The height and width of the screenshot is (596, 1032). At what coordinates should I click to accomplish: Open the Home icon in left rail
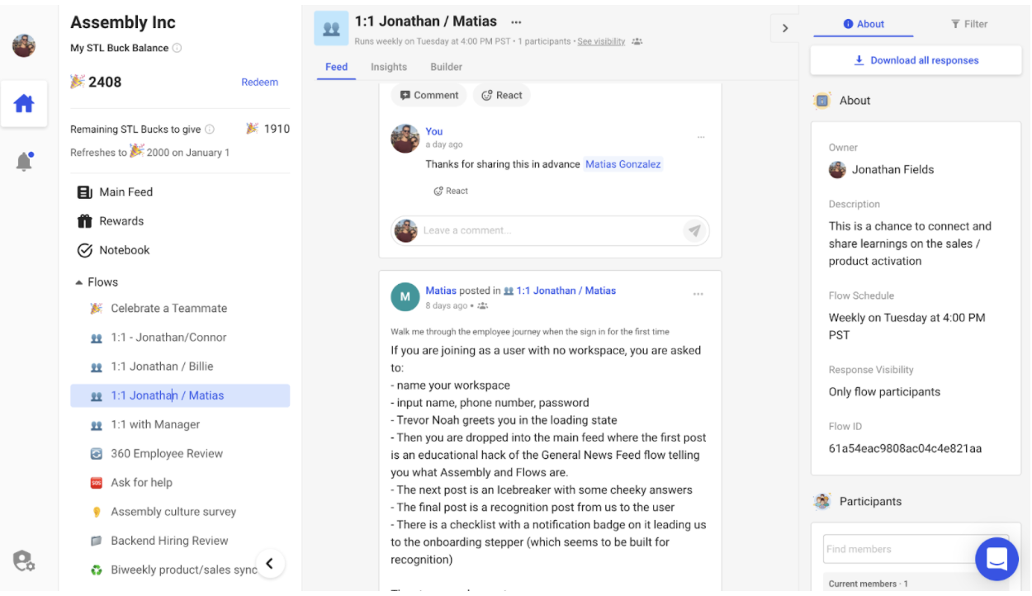click(x=24, y=104)
